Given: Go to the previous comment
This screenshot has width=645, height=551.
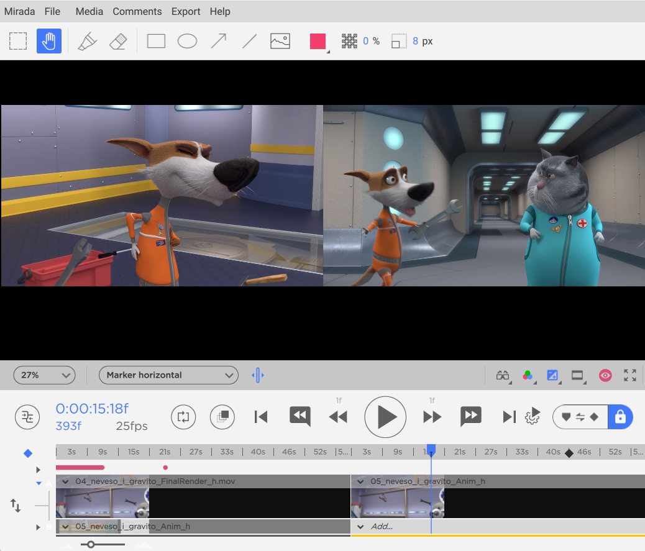Looking at the screenshot, I should 300,416.
